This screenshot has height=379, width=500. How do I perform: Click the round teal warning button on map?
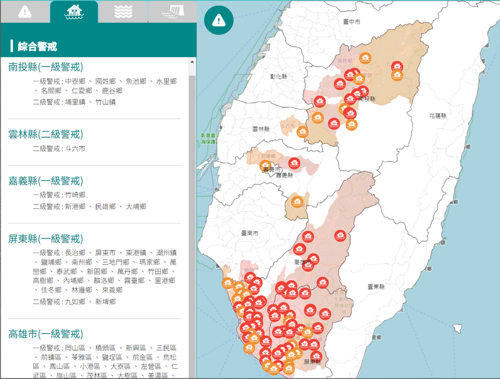(219, 21)
